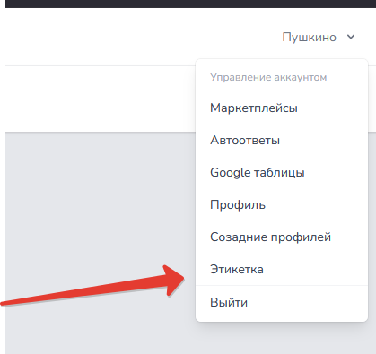Screen dimensions: 376x354
Task: Expand the Пушкино account dropdown chevron
Action: click(x=351, y=37)
